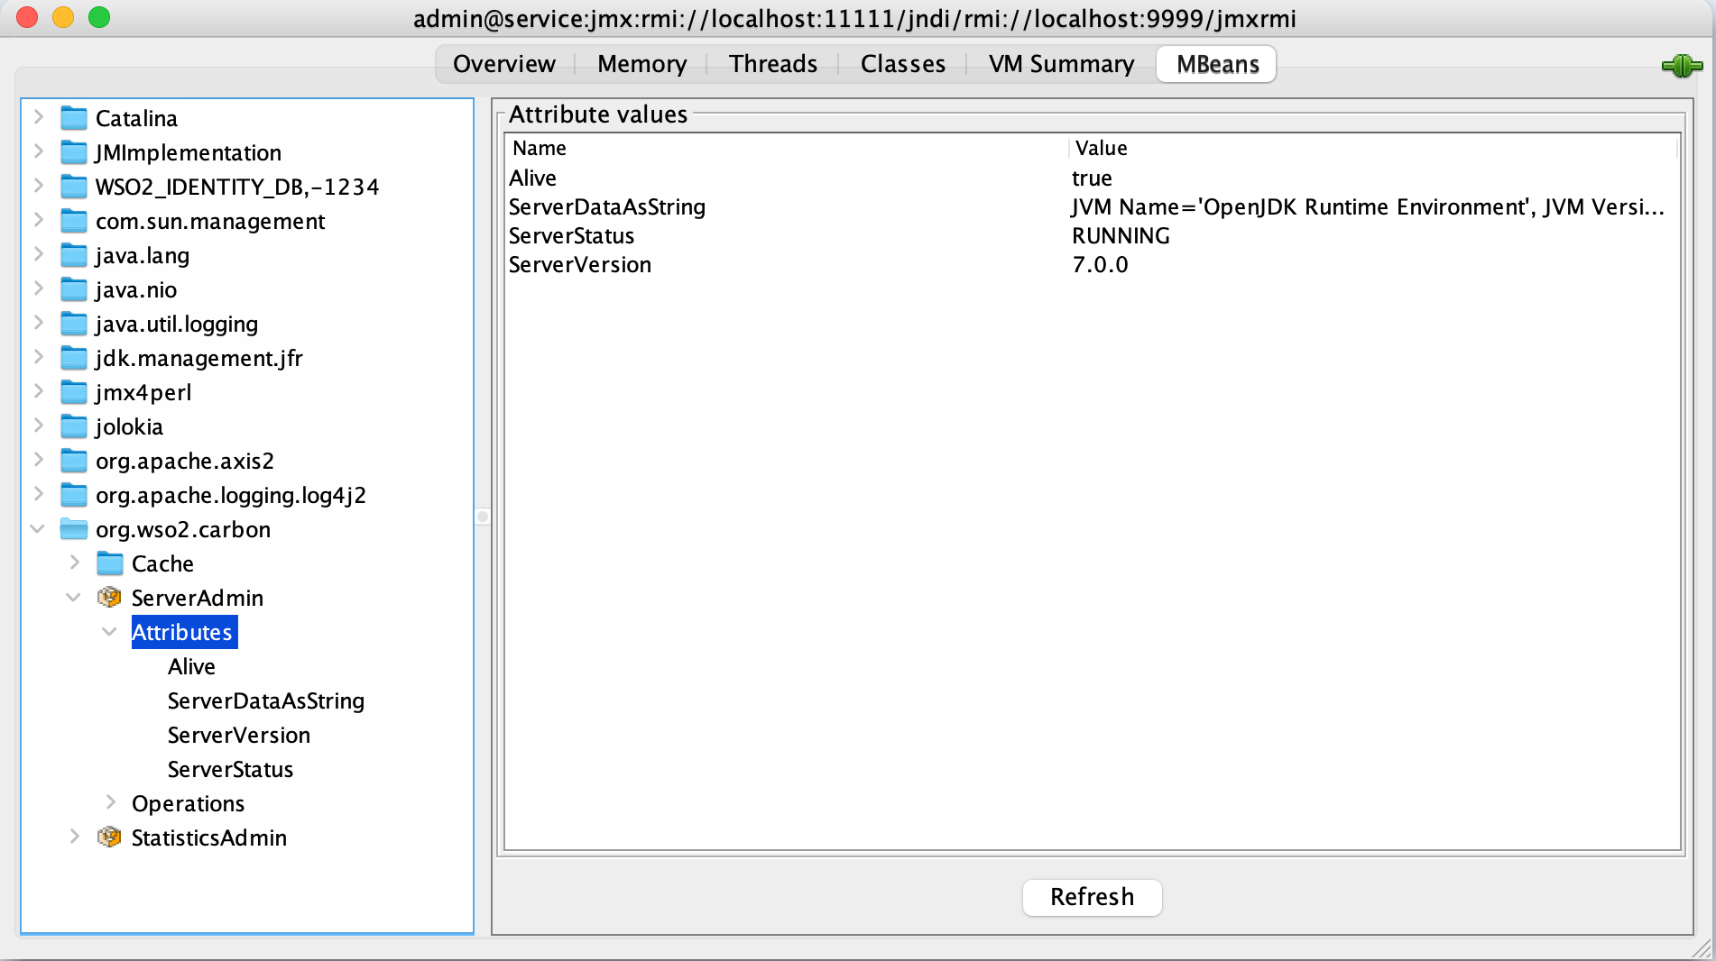Expand the jolokia node
This screenshot has height=961, width=1716.
coord(39,426)
